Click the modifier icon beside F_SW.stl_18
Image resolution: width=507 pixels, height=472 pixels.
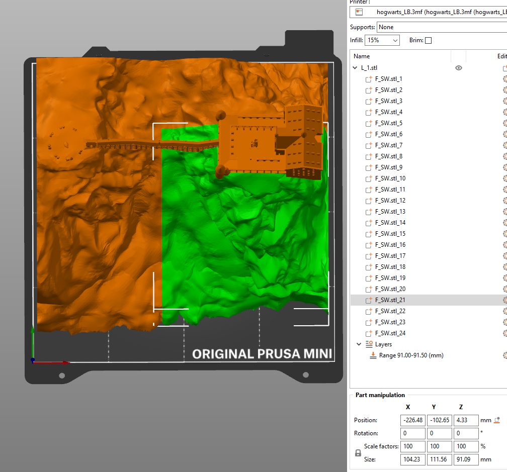coord(369,267)
